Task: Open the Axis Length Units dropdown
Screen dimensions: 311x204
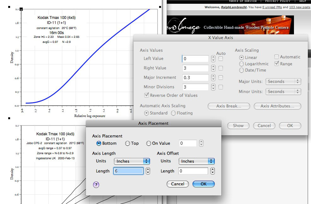Action: [x=132, y=161]
